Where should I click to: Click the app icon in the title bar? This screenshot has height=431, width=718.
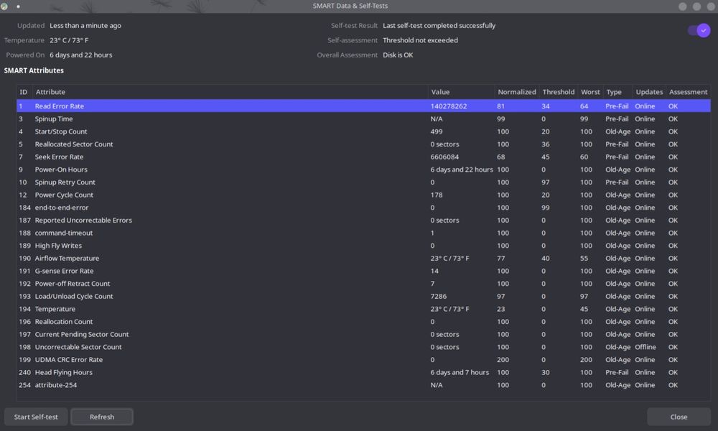[x=4, y=6]
